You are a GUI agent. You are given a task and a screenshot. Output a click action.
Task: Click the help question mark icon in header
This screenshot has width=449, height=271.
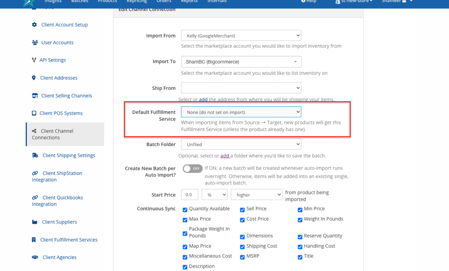coord(303,1)
